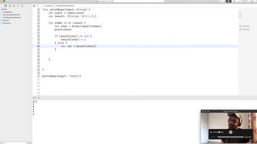Open the PrintDuplicatesElements page
The height and width of the screenshot is (144, 257).
tap(12, 18)
